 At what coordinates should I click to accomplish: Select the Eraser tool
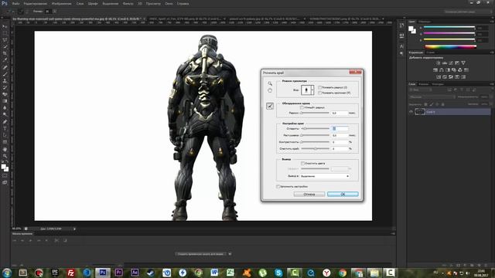click(x=5, y=94)
